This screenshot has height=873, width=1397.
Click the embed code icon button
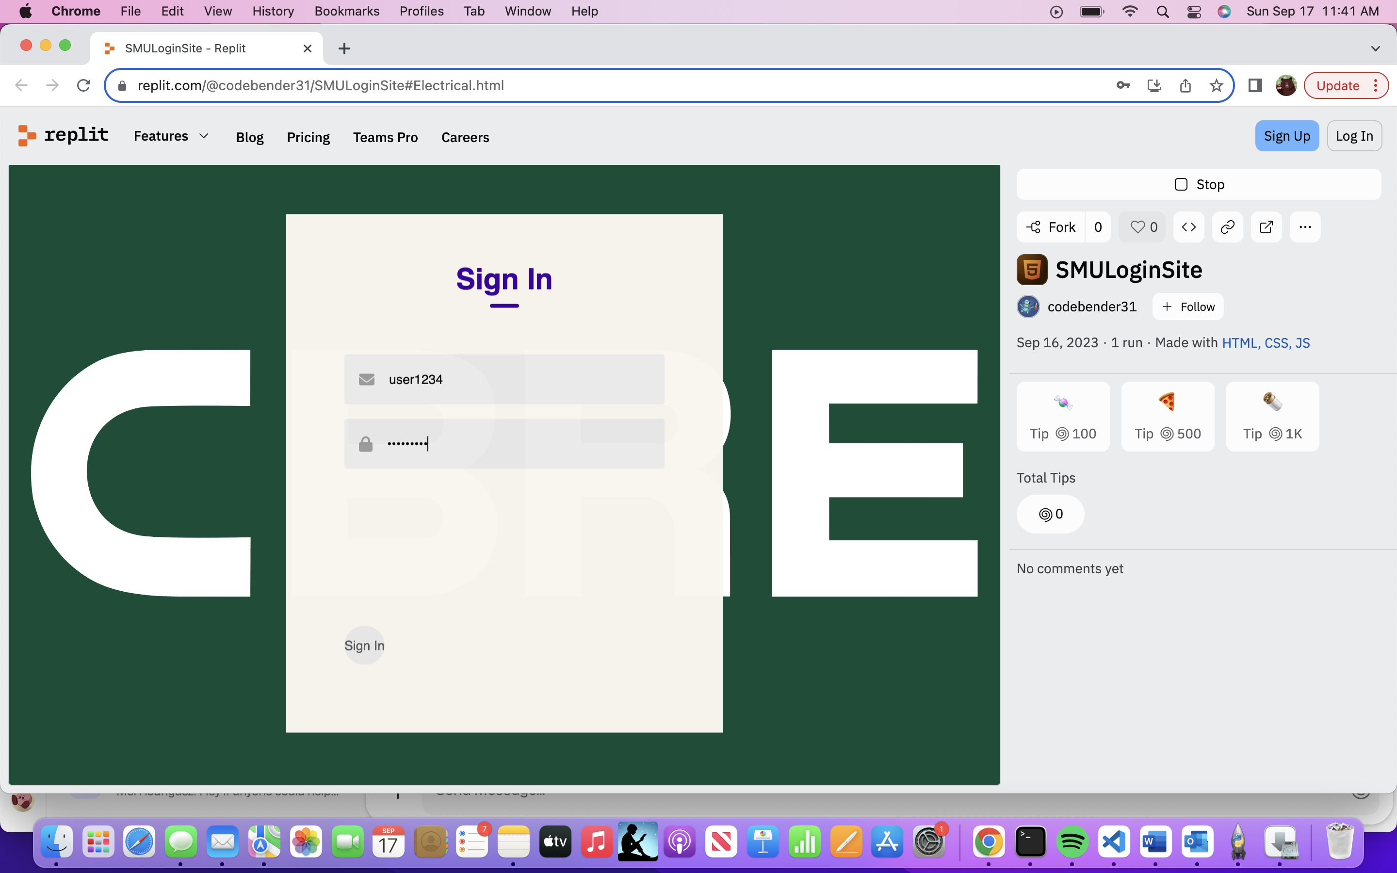pos(1188,227)
